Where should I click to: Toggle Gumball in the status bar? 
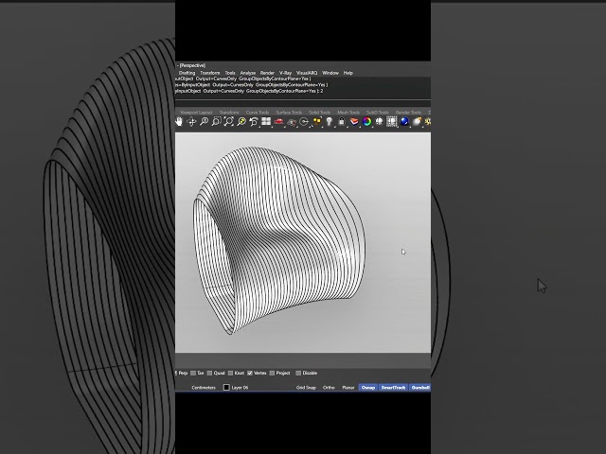pyautogui.click(x=420, y=388)
